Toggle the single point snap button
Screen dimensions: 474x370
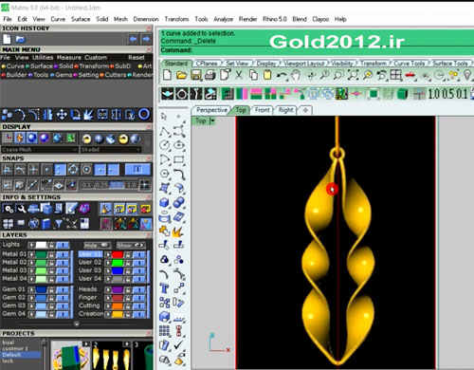click(46, 170)
